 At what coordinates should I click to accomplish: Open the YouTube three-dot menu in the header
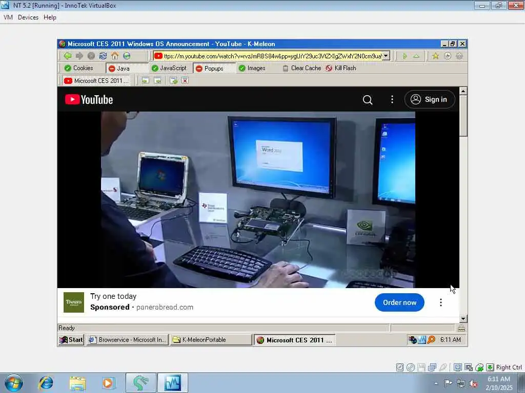[392, 100]
